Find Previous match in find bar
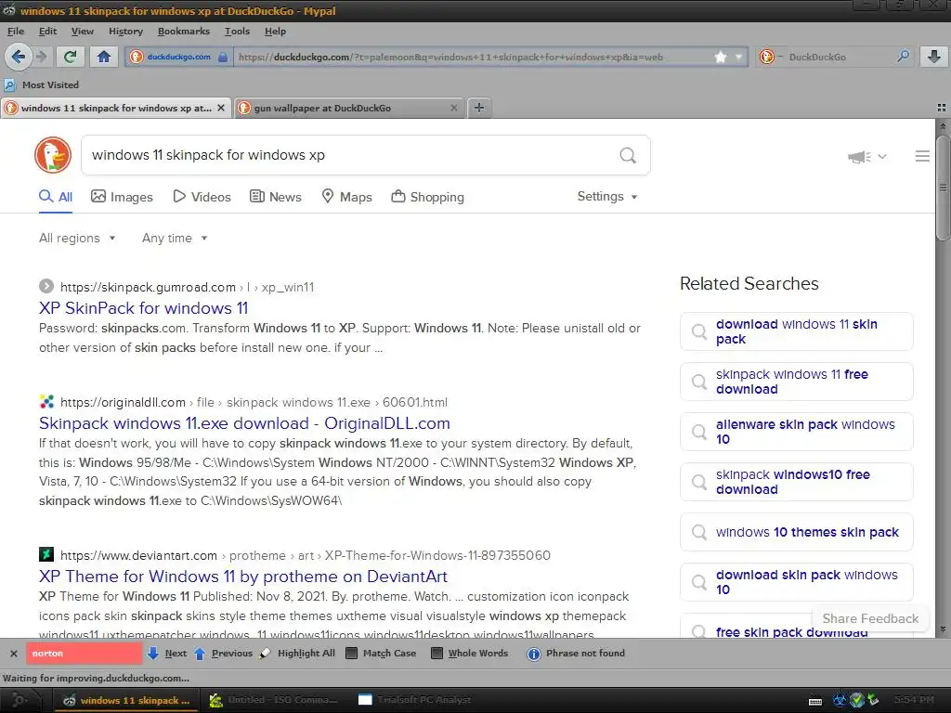This screenshot has height=713, width=951. (223, 654)
